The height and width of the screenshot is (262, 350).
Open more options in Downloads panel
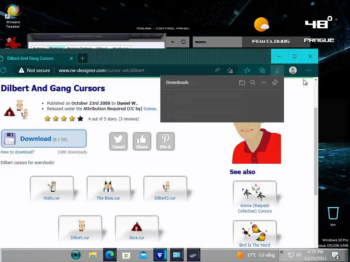pyautogui.click(x=264, y=82)
